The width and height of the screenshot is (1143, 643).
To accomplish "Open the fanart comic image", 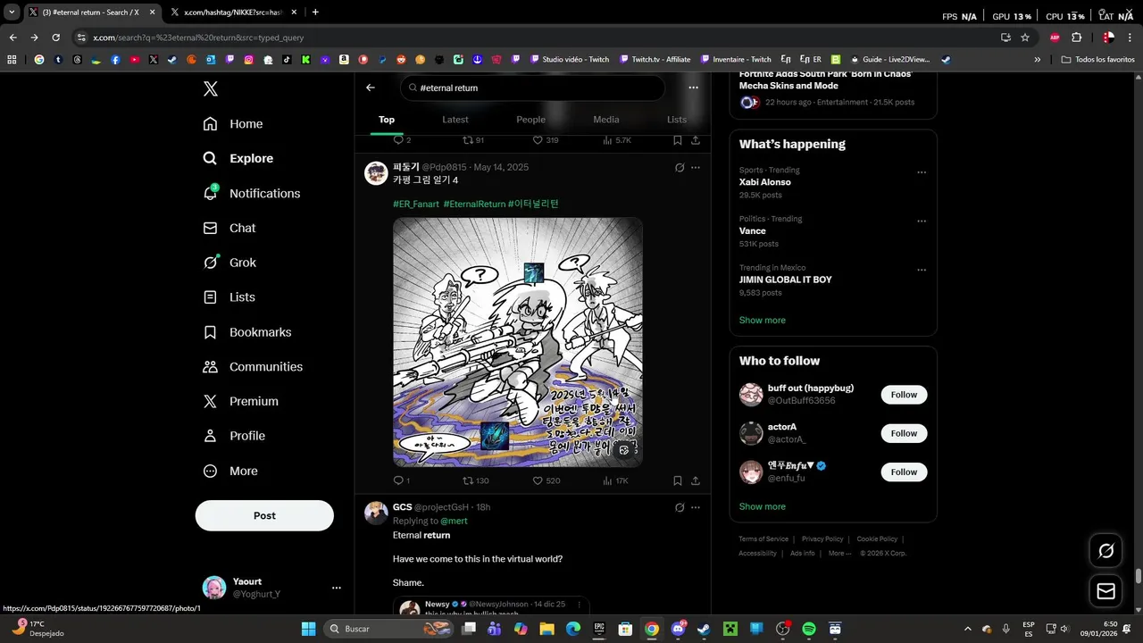I will tap(518, 342).
